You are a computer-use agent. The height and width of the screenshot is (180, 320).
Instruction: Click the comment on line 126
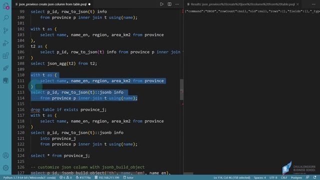[87, 167]
